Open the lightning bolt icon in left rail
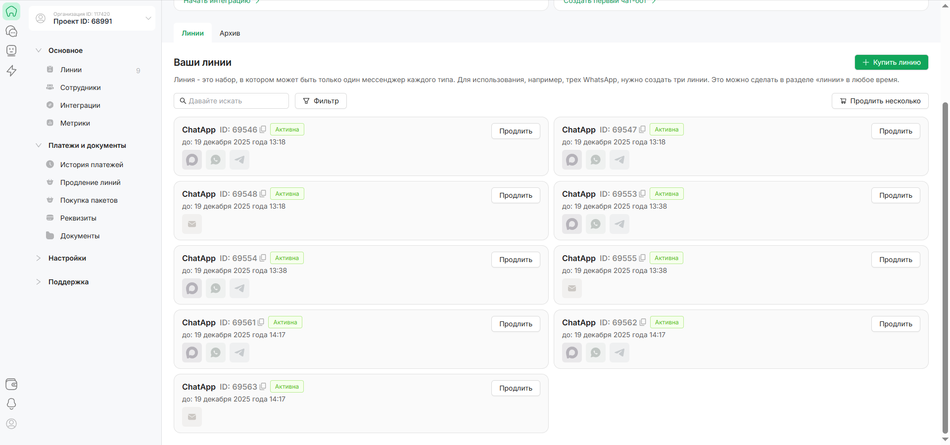 pos(11,71)
